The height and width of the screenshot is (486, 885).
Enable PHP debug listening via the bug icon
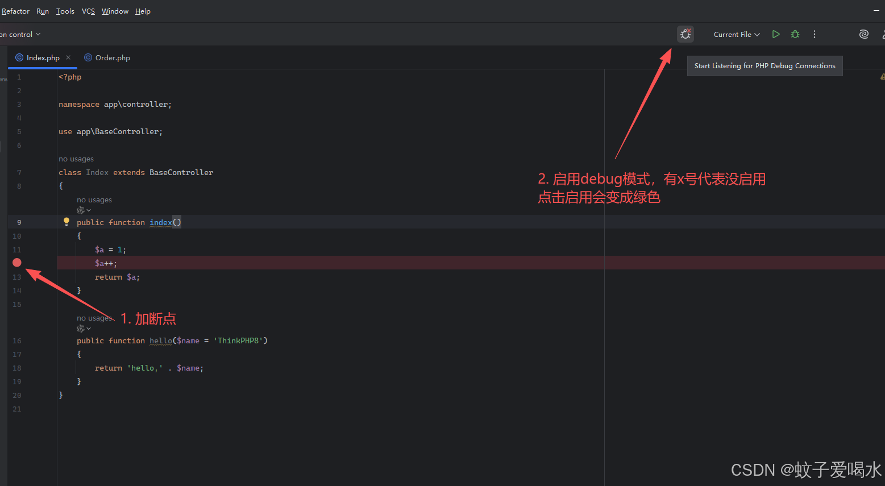(685, 34)
